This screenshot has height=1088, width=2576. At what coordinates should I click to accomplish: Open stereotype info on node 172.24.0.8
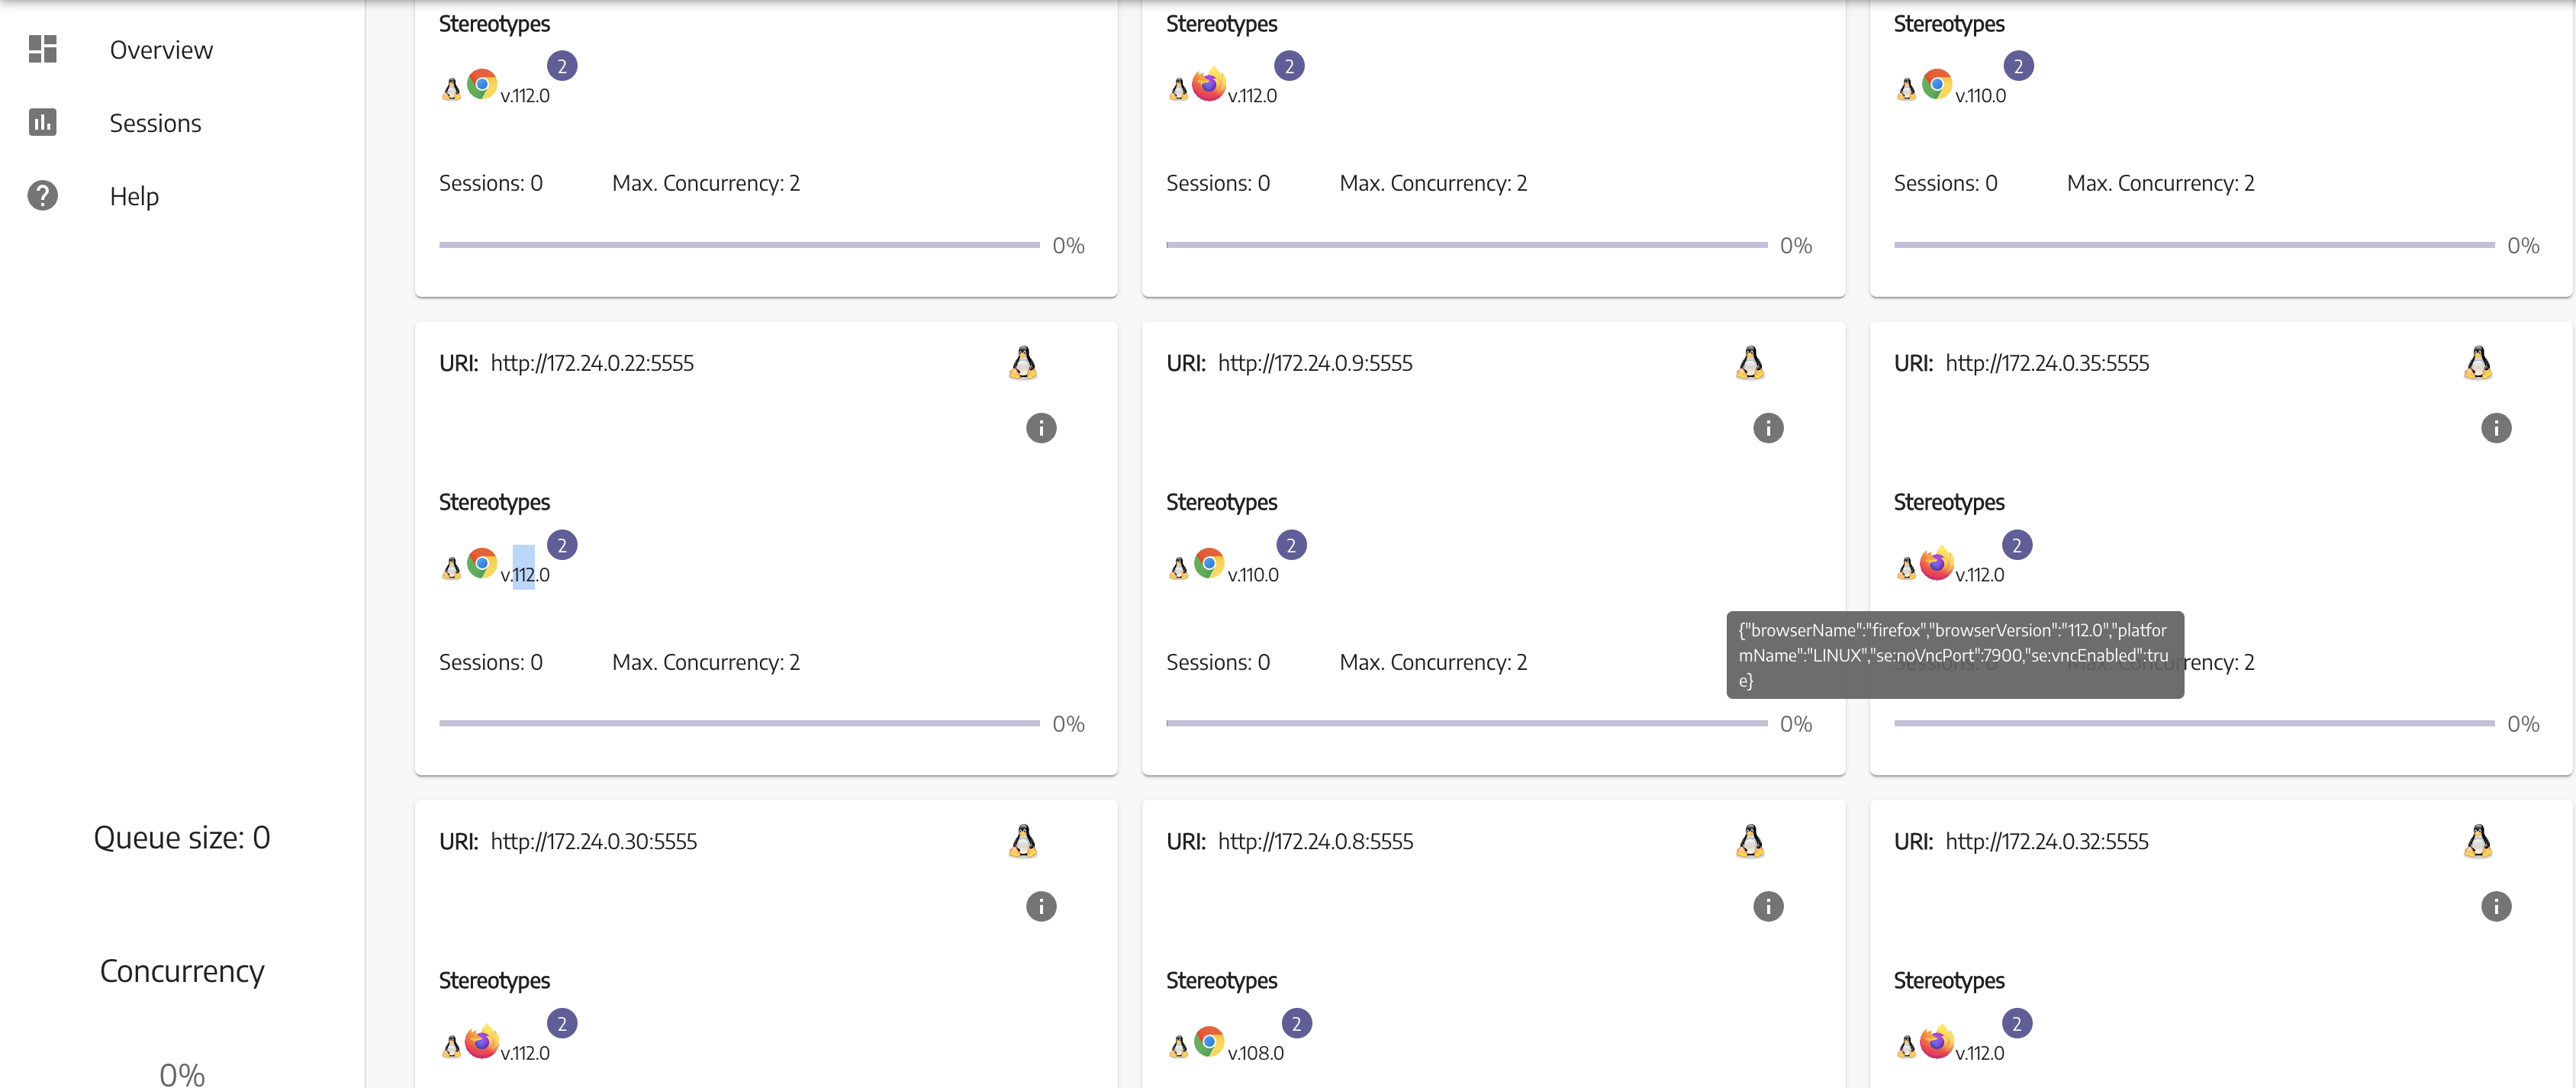click(1768, 907)
